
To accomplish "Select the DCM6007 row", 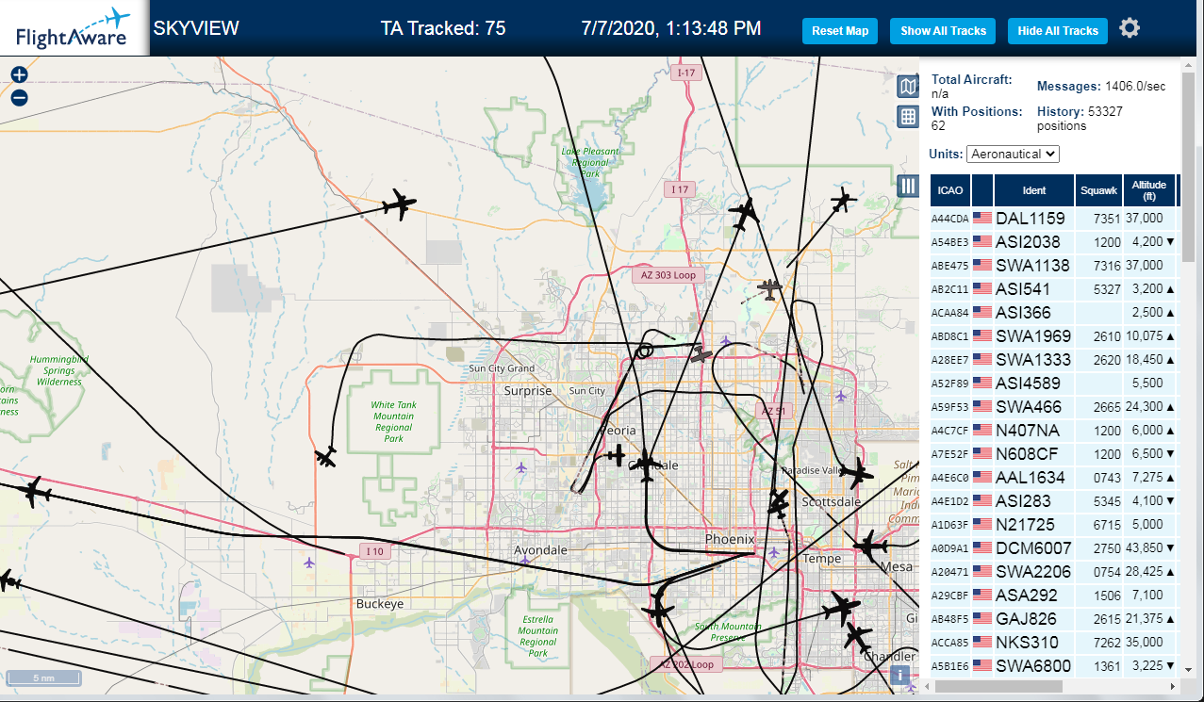I will pyautogui.click(x=1054, y=547).
